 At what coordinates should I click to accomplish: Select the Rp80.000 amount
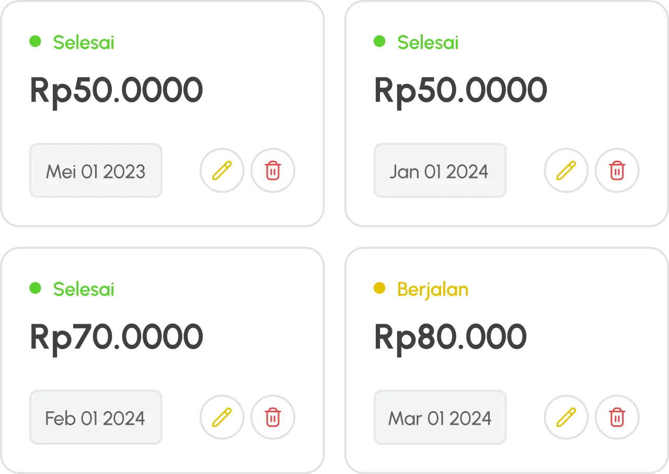click(x=450, y=337)
